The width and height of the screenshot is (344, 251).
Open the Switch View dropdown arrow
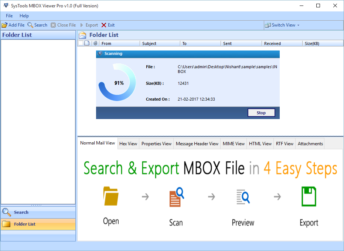click(299, 25)
